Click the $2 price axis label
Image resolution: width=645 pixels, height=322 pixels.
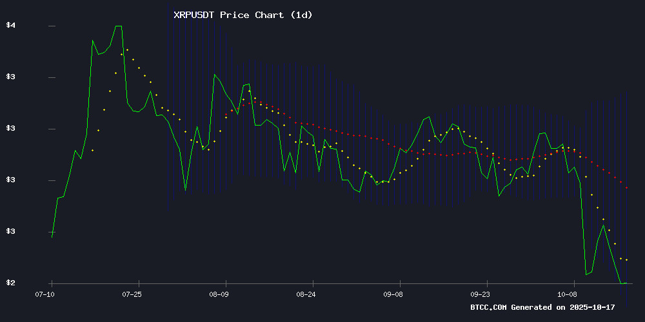coord(10,283)
